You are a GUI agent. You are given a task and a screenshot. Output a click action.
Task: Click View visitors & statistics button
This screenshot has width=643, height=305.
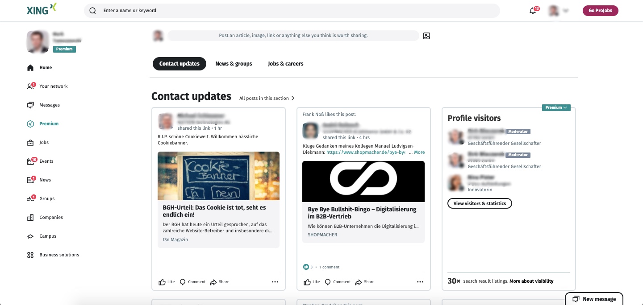coord(480,203)
